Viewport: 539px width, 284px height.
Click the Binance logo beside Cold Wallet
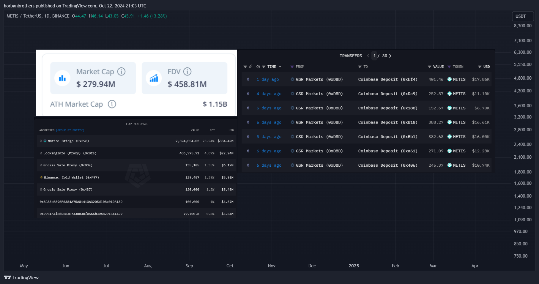(41, 177)
